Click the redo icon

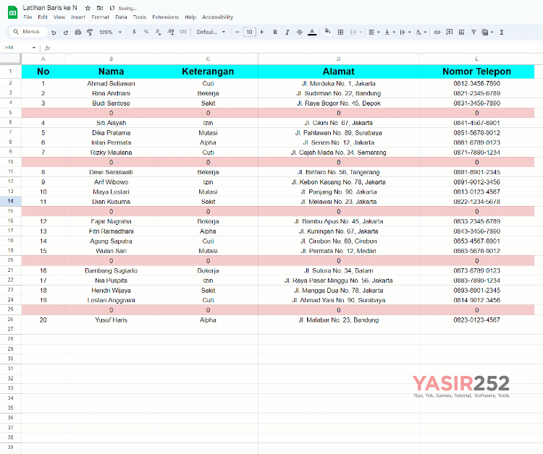coord(66,32)
